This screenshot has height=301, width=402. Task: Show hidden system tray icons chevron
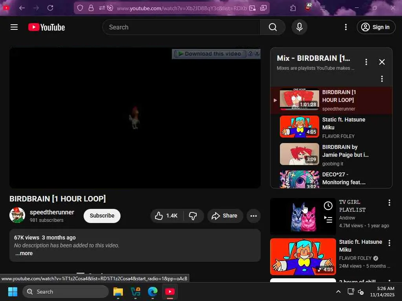point(338,292)
